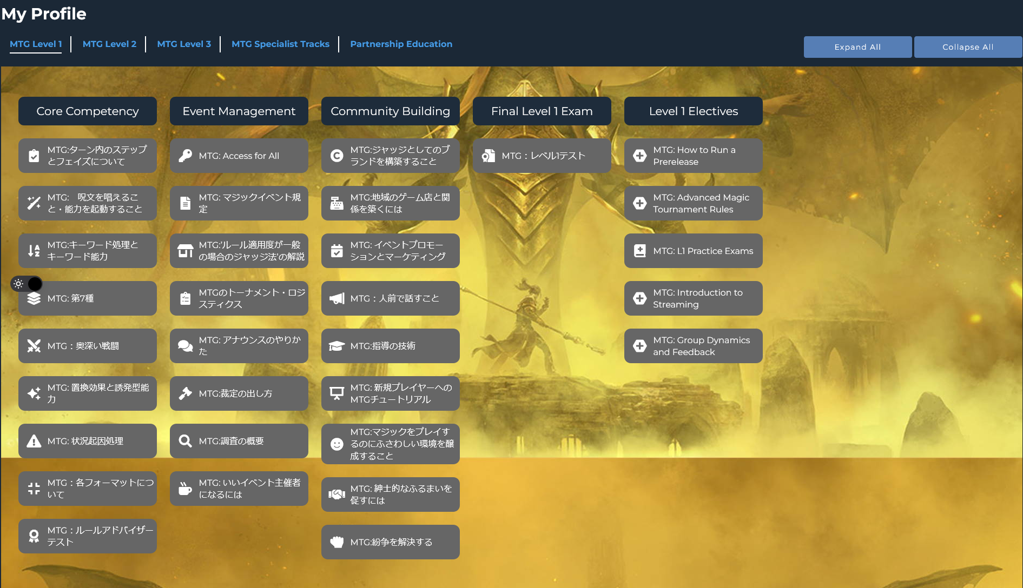Screen dimensions: 1023x588
Task: Click the Expand All button
Action: click(857, 47)
